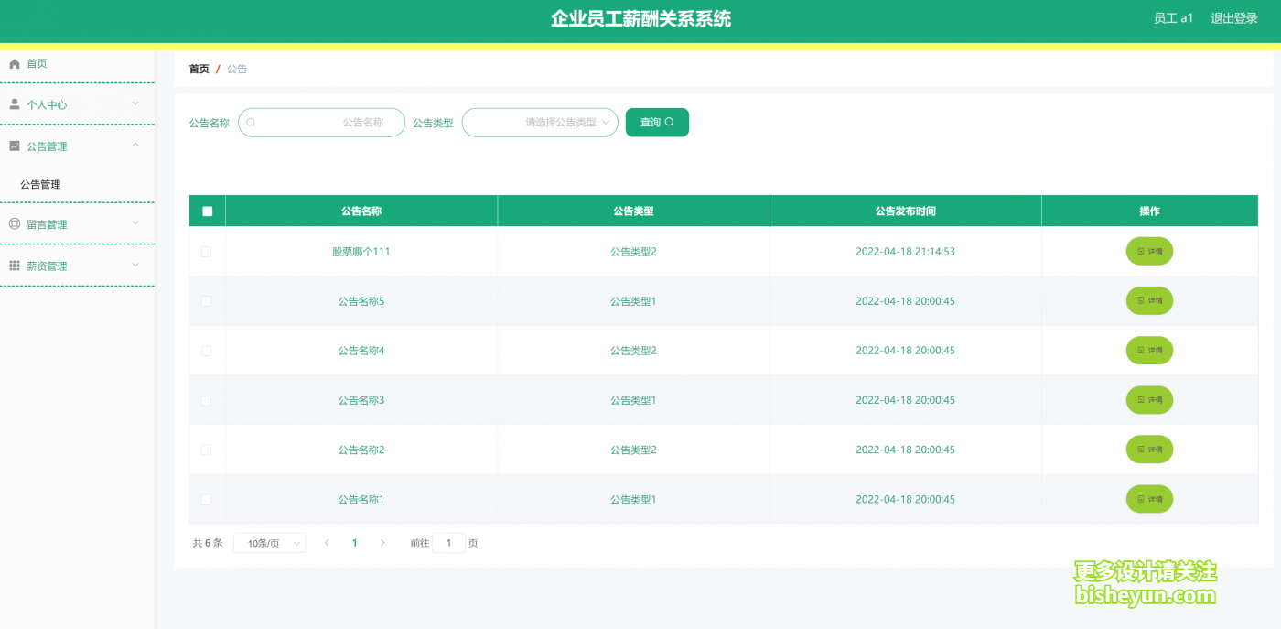The image size is (1281, 629).
Task: Toggle the select-all checkbox in table header
Action: pos(207,211)
